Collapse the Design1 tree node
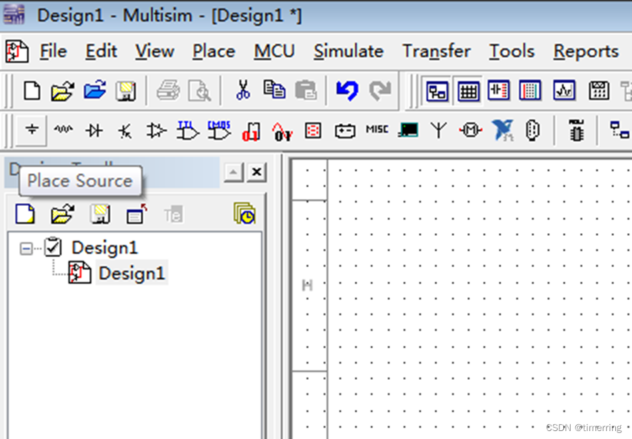 tap(26, 248)
